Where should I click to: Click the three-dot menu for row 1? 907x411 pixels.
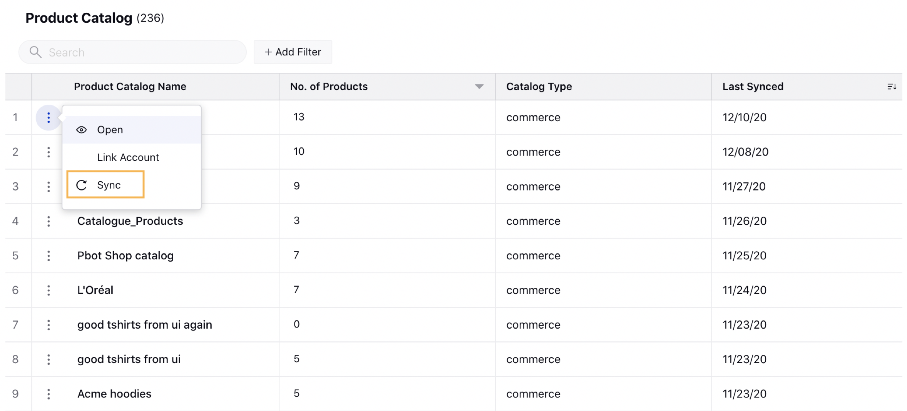[49, 117]
